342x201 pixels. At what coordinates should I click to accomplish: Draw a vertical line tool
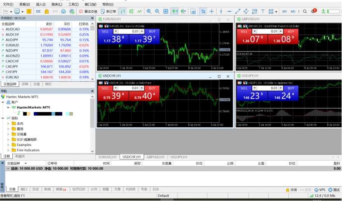(x=221, y=12)
